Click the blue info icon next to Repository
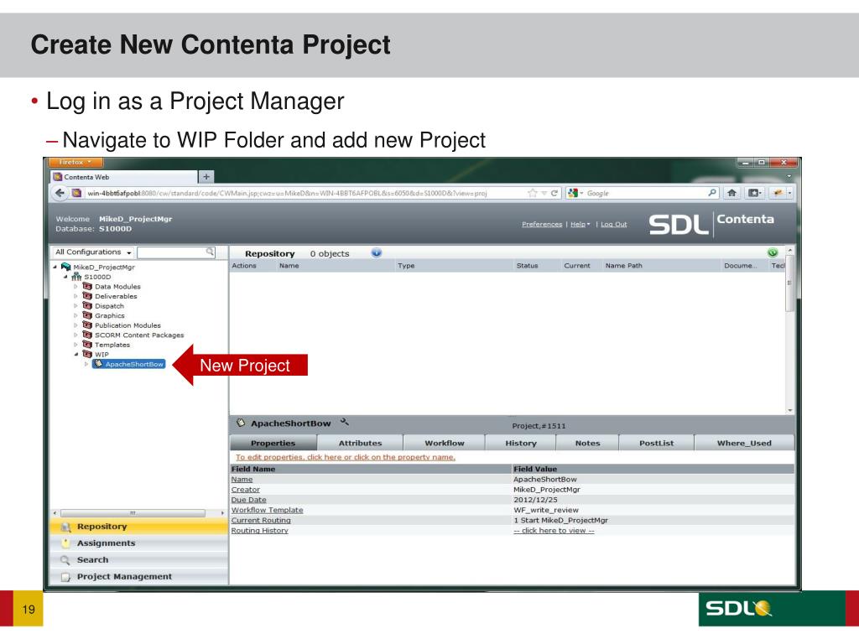This screenshot has height=644, width=859. pos(377,252)
